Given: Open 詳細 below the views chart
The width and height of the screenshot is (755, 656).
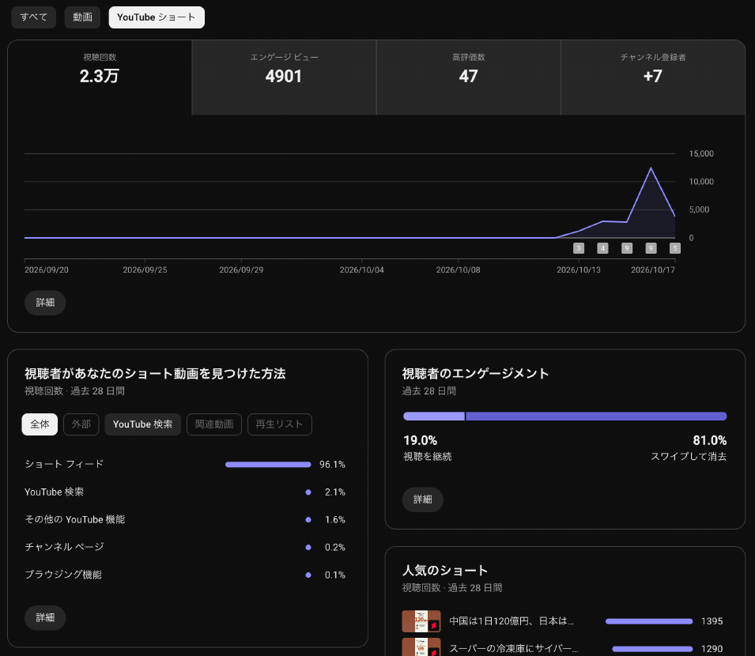Looking at the screenshot, I should pyautogui.click(x=45, y=303).
